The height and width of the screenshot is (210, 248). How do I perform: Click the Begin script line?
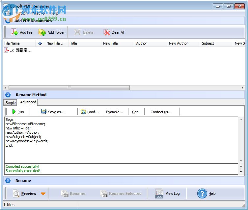point(10,120)
